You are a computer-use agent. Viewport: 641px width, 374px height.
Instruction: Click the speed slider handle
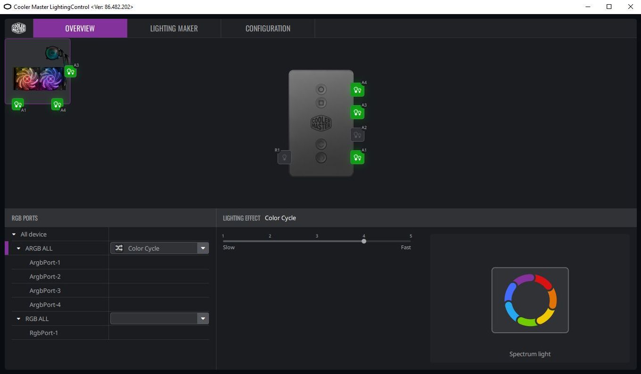364,241
